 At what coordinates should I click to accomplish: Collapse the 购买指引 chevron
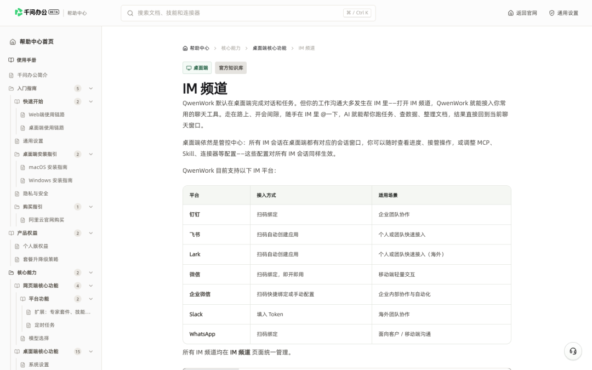90,207
